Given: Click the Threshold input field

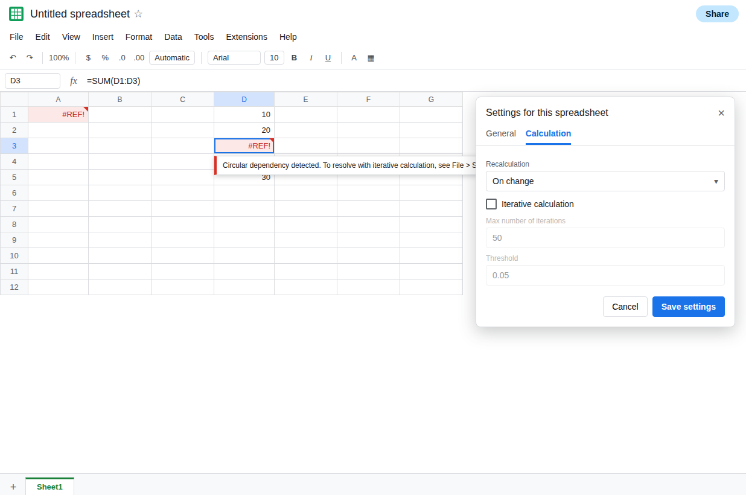Looking at the screenshot, I should [x=605, y=275].
